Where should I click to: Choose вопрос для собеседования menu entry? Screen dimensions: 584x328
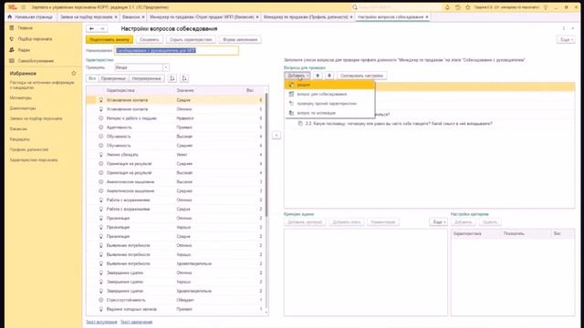point(329,94)
